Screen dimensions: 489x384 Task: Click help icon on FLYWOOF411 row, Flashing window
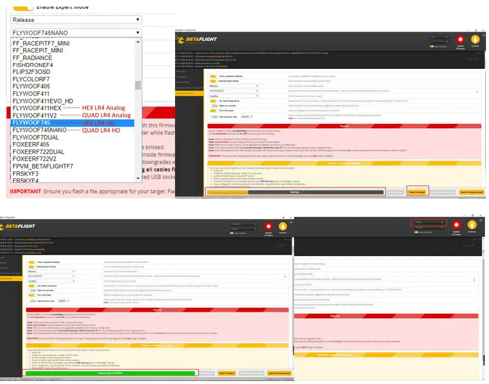pos(477,92)
